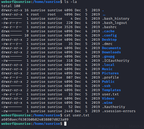Click the Documents directory entry
Viewport: 144px width, 129px height.
coord(111,48)
